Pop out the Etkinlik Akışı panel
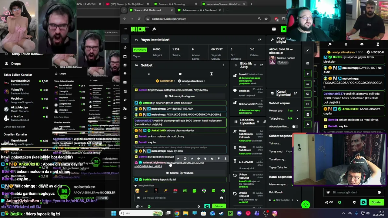This screenshot has height=218, width=388. 262,65
